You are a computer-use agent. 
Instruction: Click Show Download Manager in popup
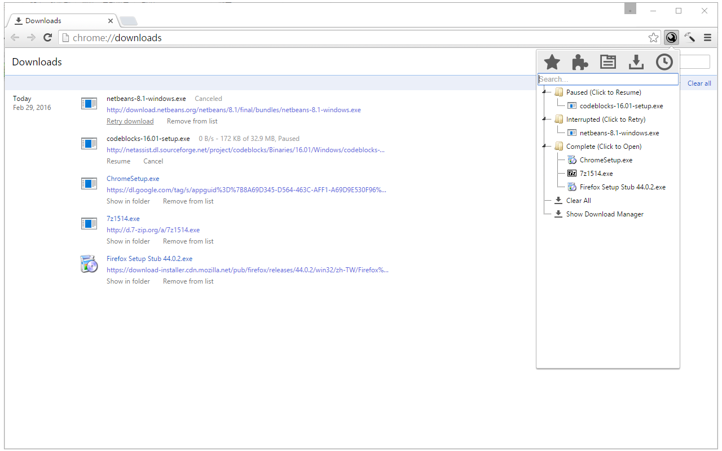(605, 214)
